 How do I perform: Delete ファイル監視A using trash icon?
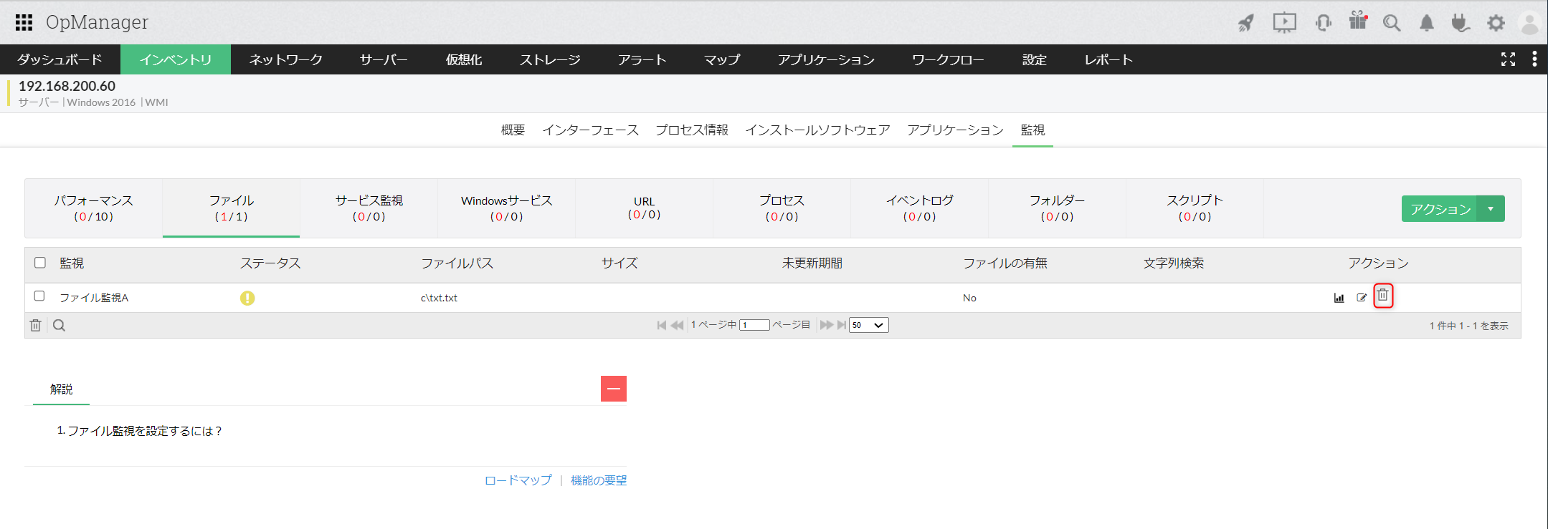[1383, 295]
